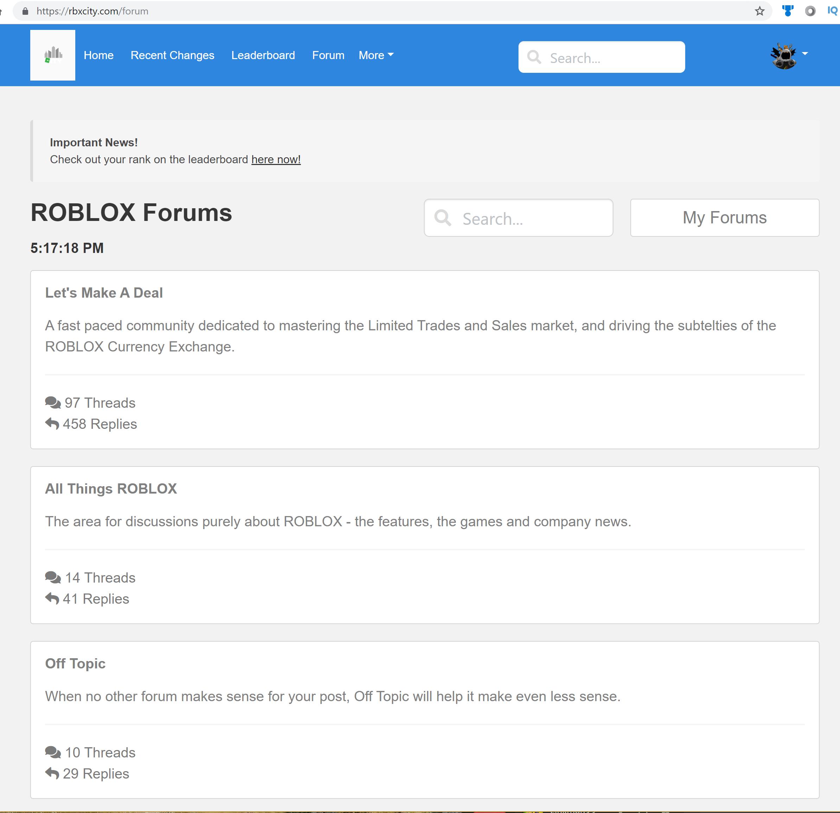The height and width of the screenshot is (813, 840).
Task: Click the IQ extension icon
Action: coord(832,11)
